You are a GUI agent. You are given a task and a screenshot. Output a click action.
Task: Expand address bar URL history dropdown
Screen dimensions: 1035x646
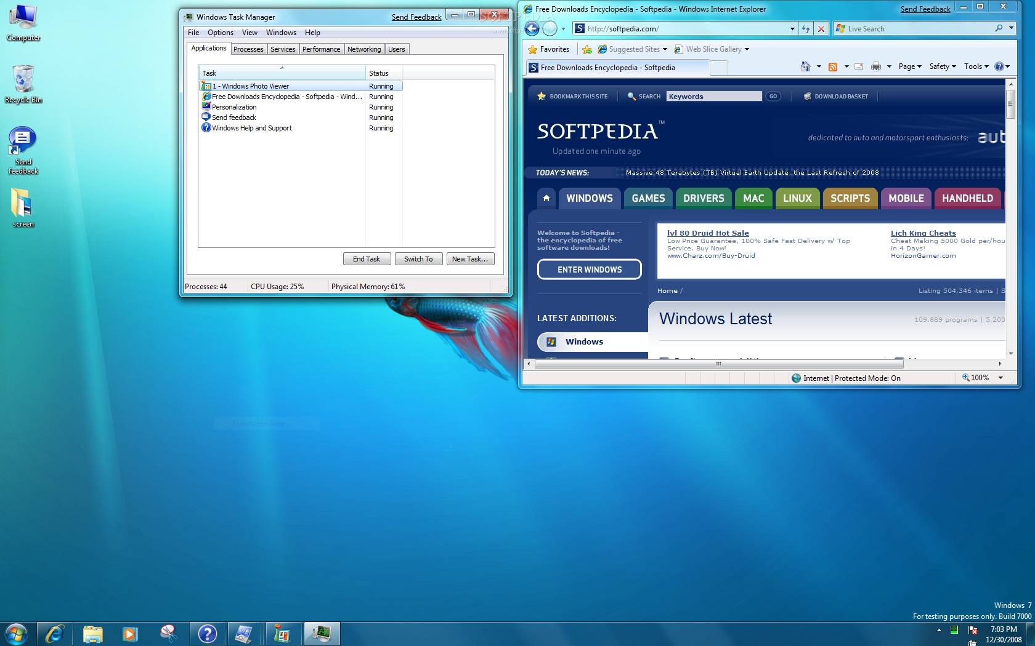[792, 28]
